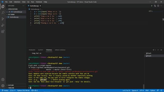164x92 pixels.
Task: Click the terminal scrollbar thumb
Action: click(144, 86)
